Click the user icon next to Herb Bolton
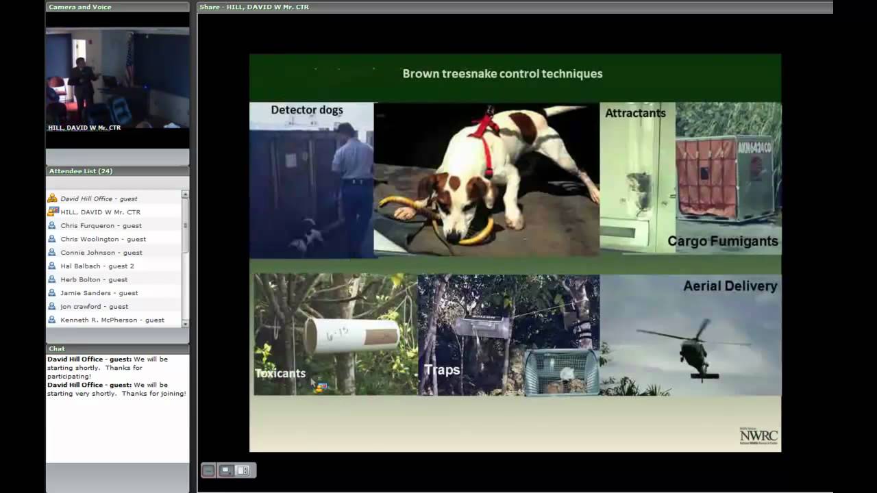This screenshot has width=877, height=493. [x=52, y=279]
